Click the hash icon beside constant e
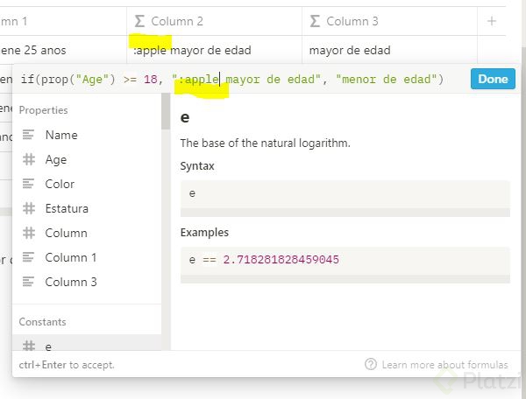Screen dimensions: 526x399 [29, 346]
